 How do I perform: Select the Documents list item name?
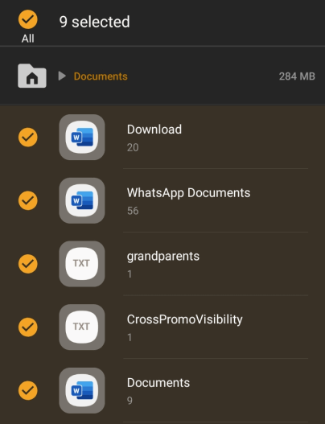(x=158, y=383)
